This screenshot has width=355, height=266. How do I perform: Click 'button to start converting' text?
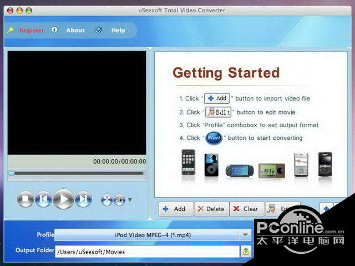pyautogui.click(x=265, y=138)
